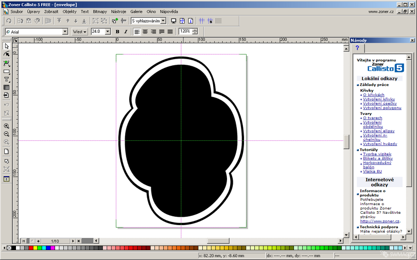417x260 pixels.
Task: Open the Úpravy menu
Action: 33,12
